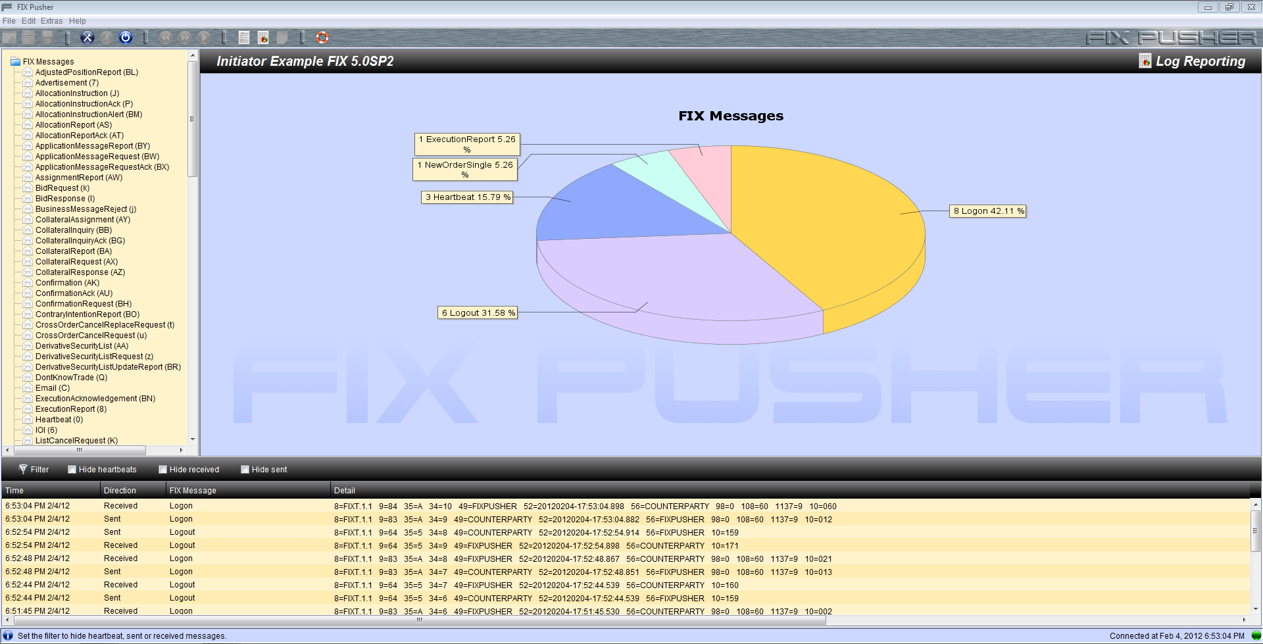The width and height of the screenshot is (1263, 644).
Task: Open the settings wrench tool icon
Action: pos(87,37)
